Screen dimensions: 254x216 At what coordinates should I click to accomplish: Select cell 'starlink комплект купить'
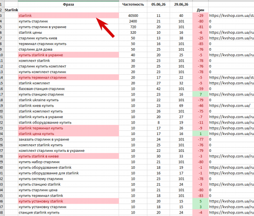coord(69,111)
